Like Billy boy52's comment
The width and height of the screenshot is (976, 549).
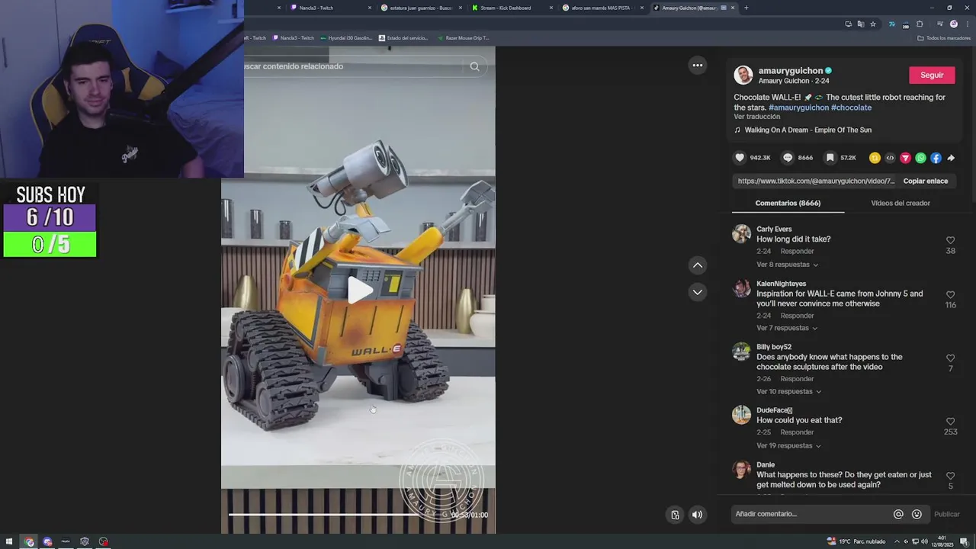tap(950, 358)
